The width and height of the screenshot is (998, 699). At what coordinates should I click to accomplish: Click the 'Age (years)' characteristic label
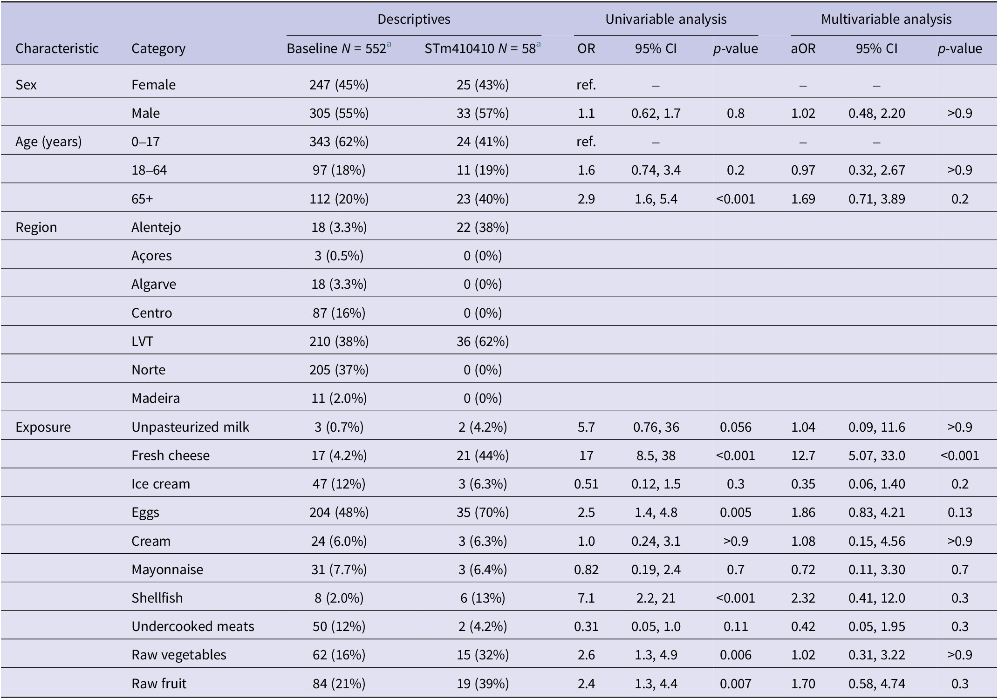[48, 142]
